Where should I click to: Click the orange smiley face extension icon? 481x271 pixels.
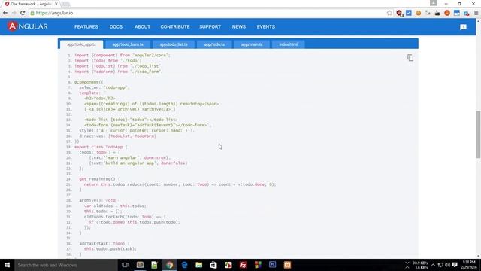coord(418,13)
